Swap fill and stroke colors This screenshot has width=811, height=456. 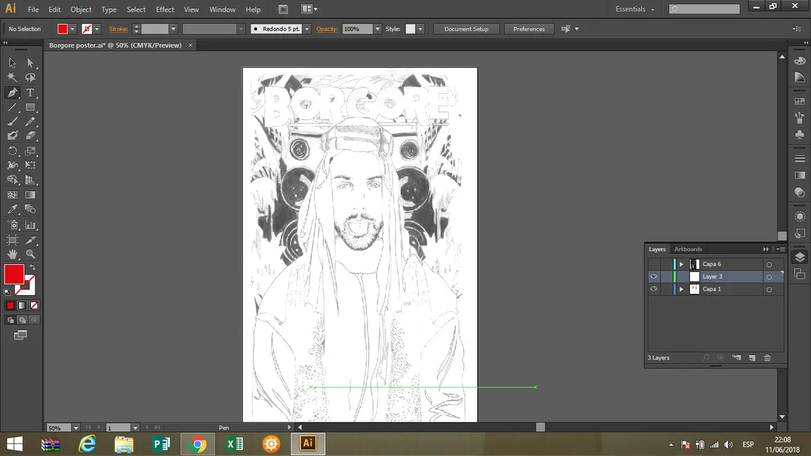[32, 267]
